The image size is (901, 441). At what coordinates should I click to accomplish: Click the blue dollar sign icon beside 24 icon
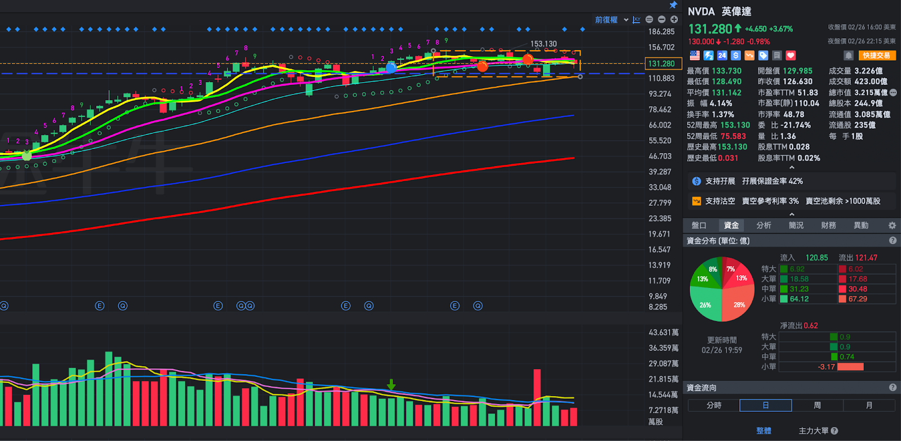735,56
